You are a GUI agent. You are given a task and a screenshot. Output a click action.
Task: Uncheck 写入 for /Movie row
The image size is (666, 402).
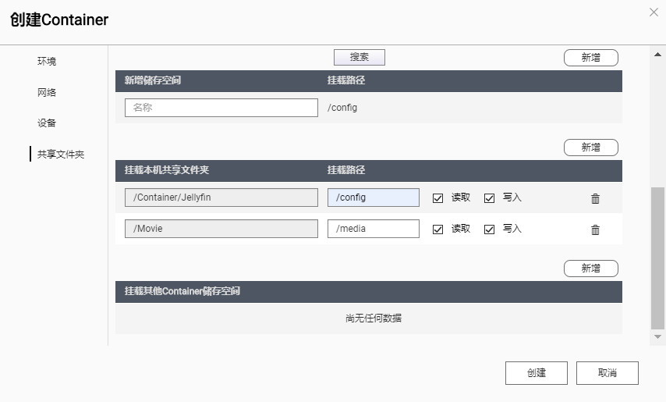[x=489, y=229]
